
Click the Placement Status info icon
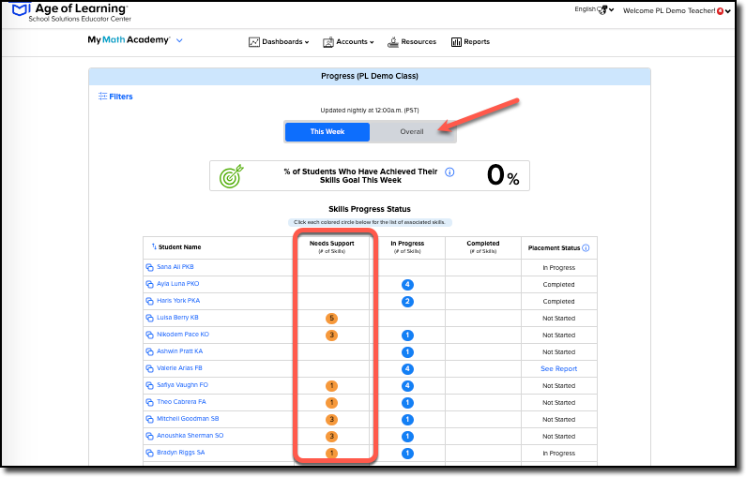click(x=586, y=247)
